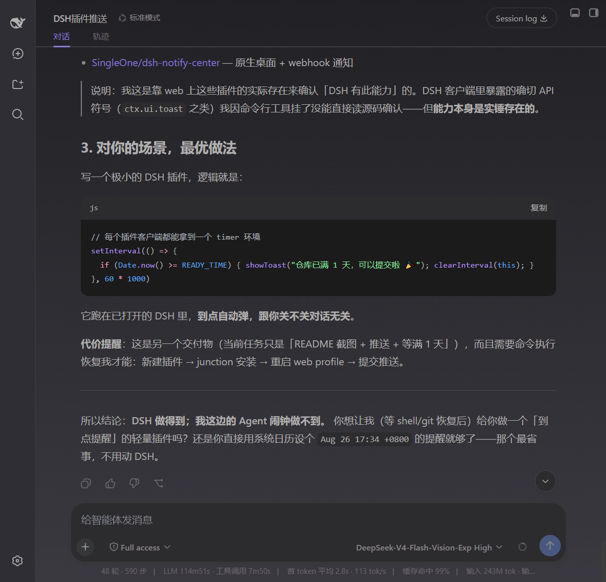
Task: Toggle the right side panel icon
Action: tap(594, 13)
